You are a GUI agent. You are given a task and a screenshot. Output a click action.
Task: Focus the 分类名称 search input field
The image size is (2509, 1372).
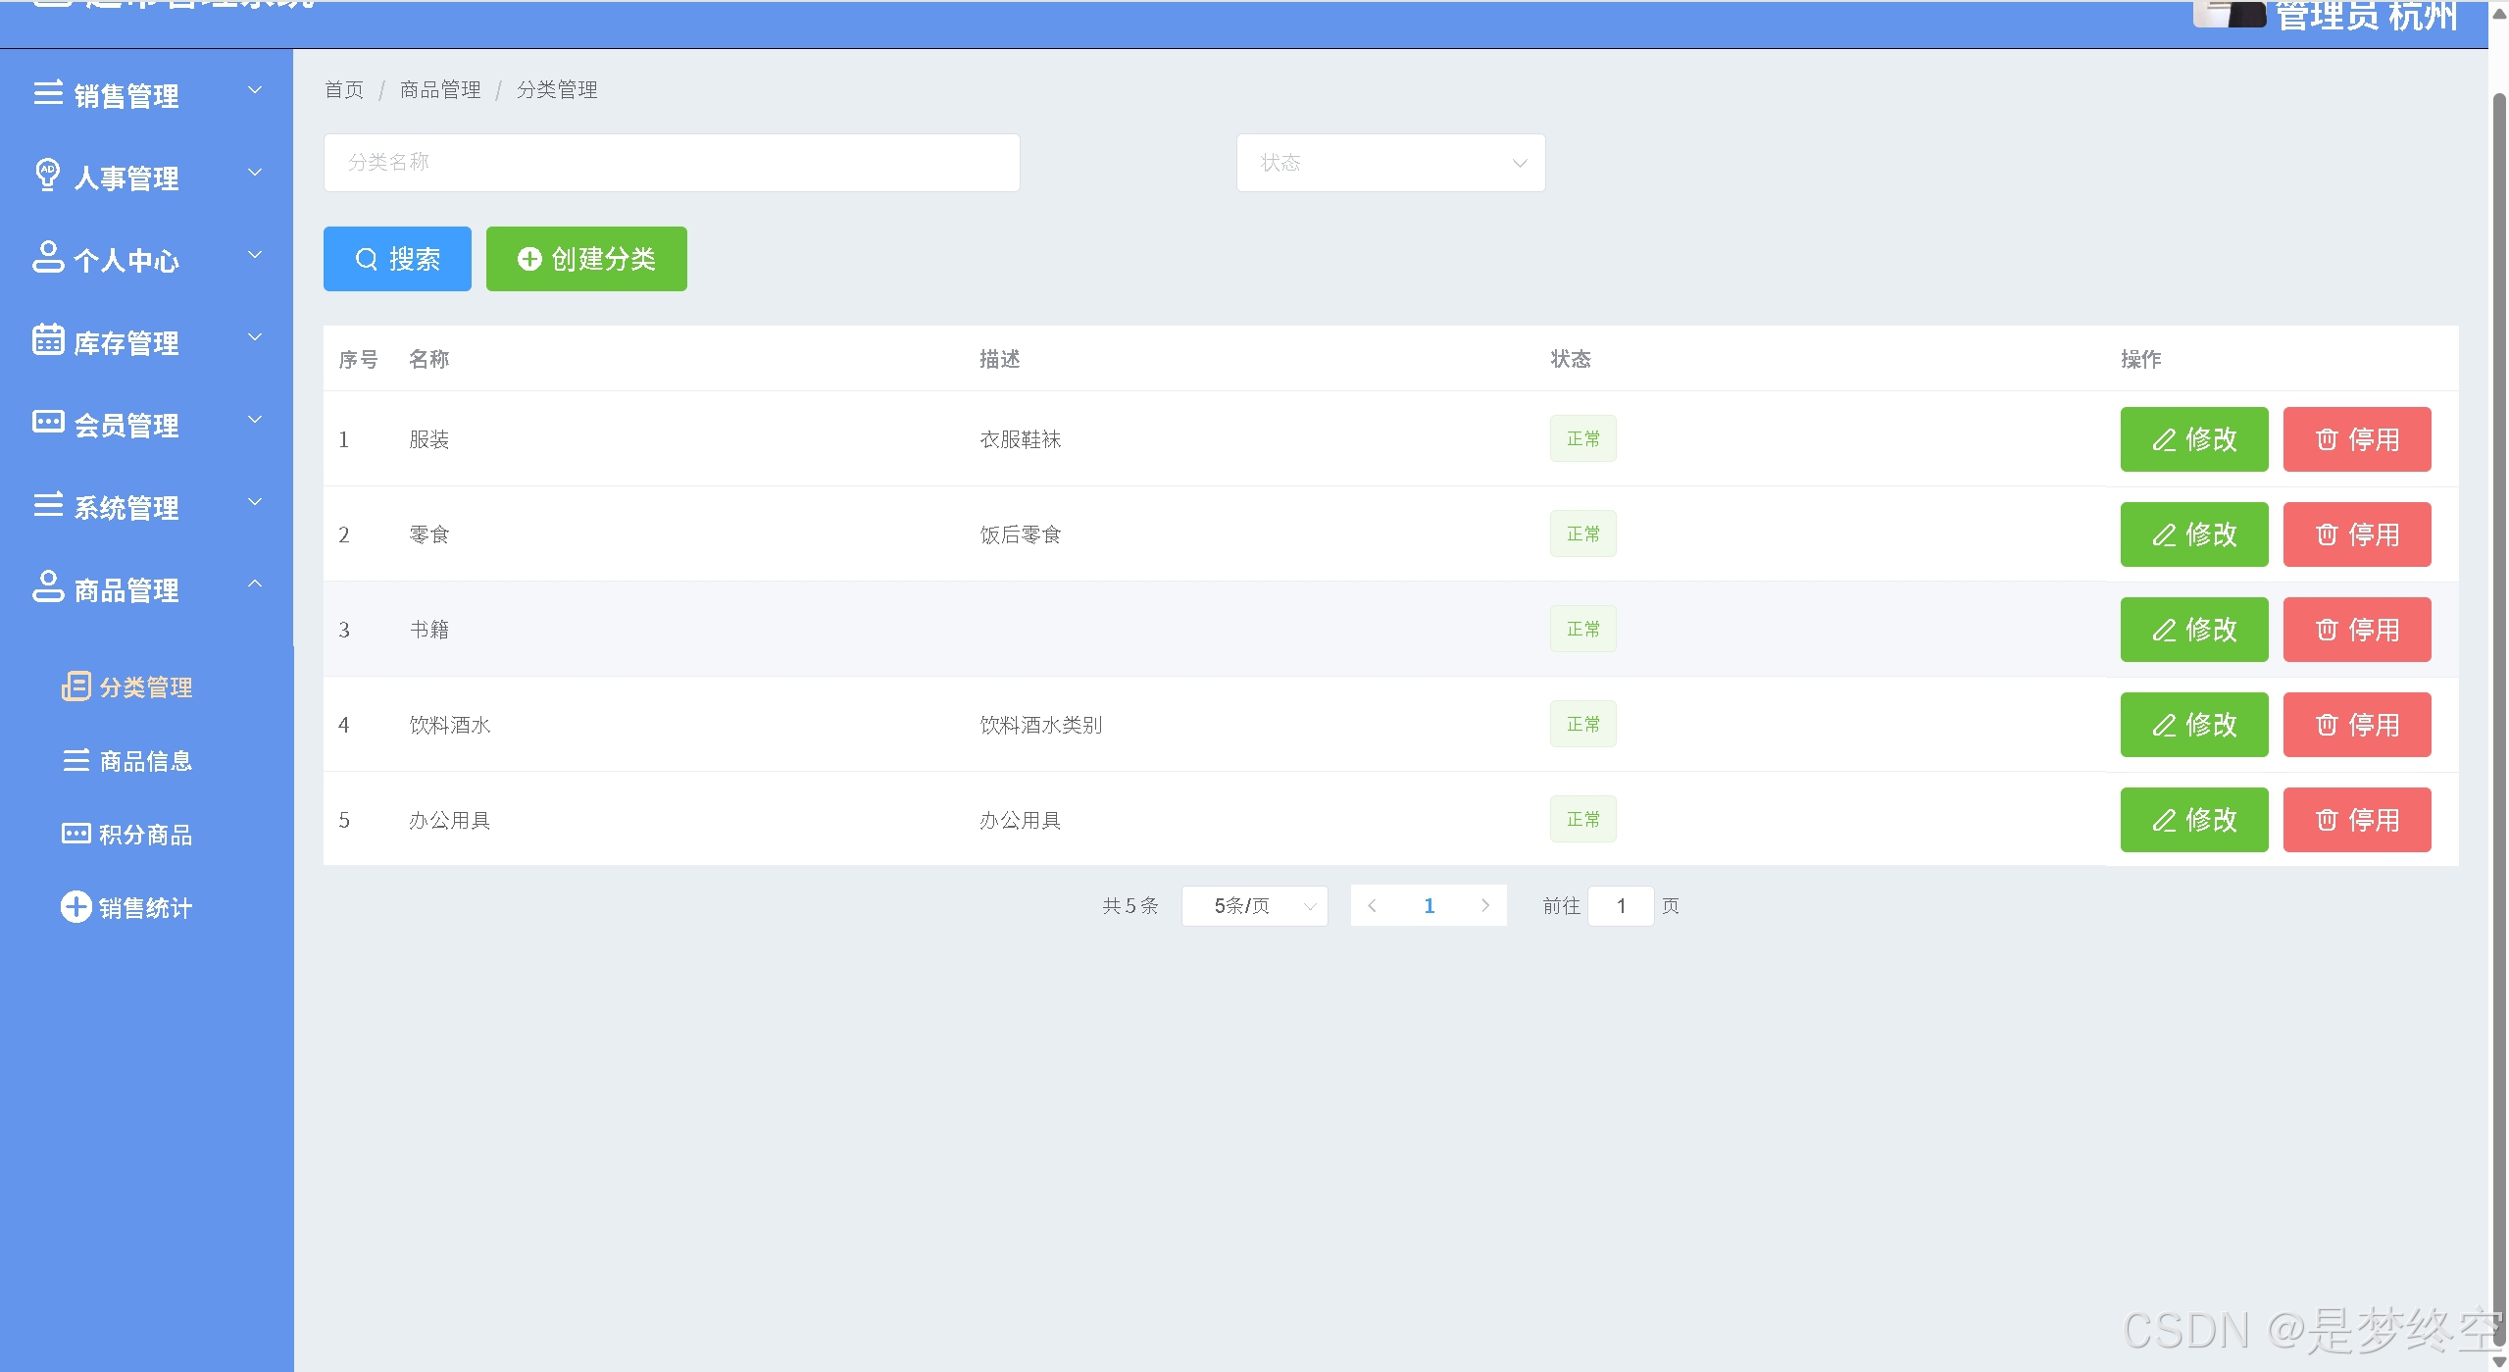[x=672, y=163]
